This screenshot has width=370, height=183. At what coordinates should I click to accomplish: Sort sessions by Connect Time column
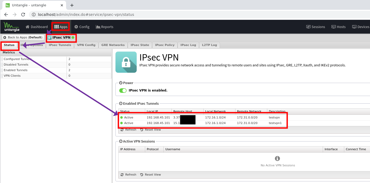[357, 149]
